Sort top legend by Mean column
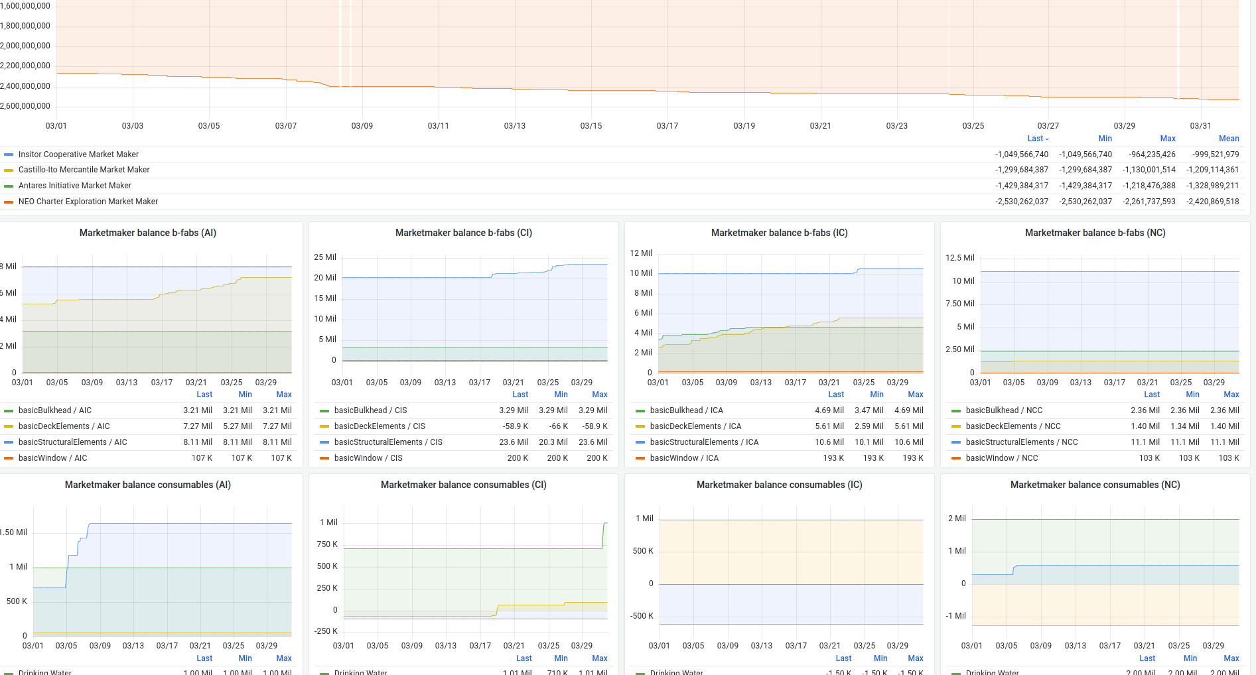 click(x=1229, y=139)
